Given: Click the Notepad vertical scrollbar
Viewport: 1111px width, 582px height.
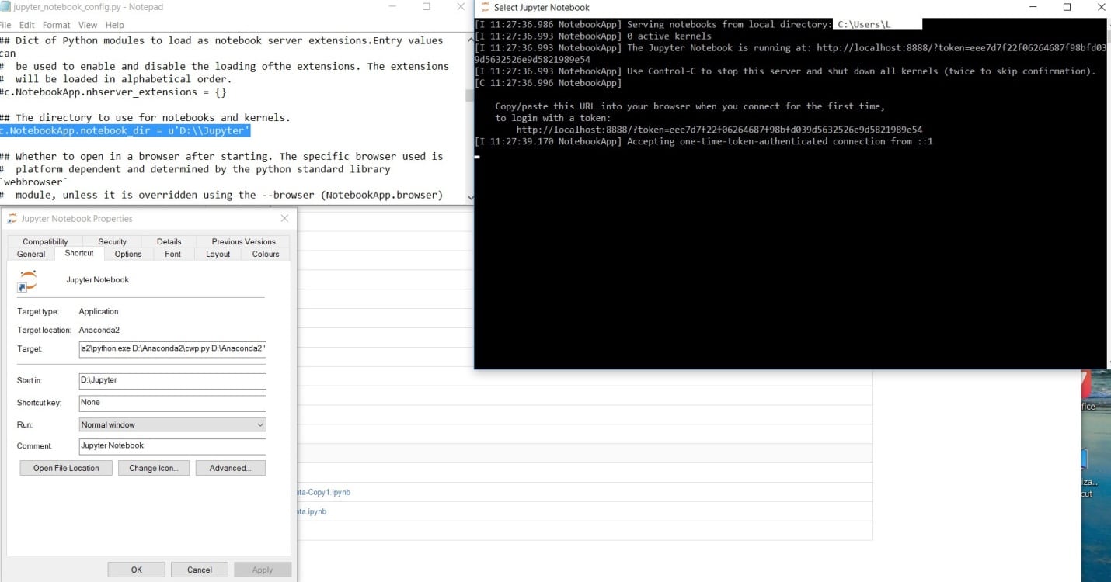Looking at the screenshot, I should (x=469, y=116).
